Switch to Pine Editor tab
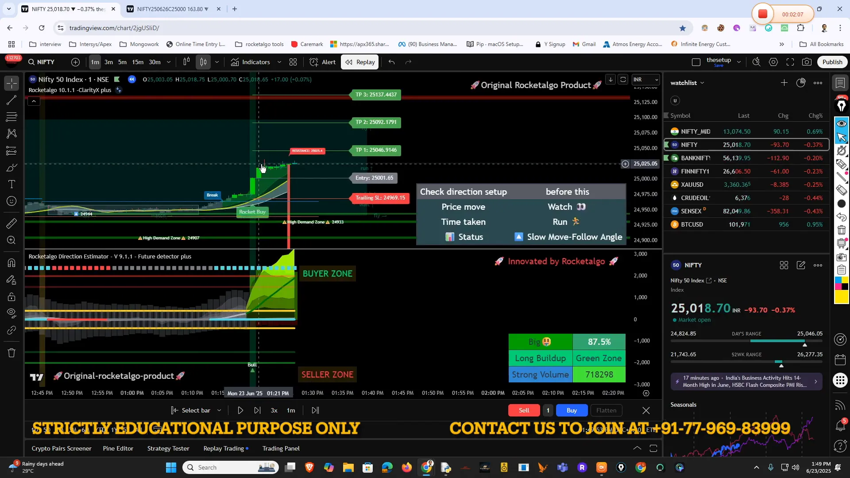Viewport: 850px width, 478px height. (118, 448)
